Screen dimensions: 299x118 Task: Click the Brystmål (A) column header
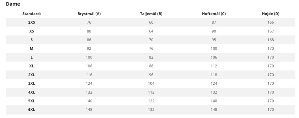tap(89, 14)
